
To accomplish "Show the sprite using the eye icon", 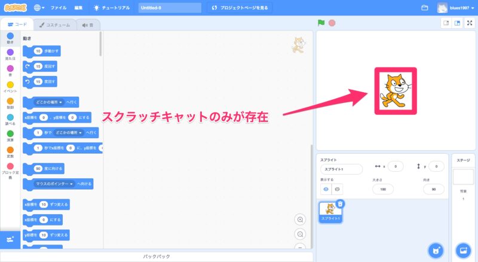I will click(x=326, y=189).
